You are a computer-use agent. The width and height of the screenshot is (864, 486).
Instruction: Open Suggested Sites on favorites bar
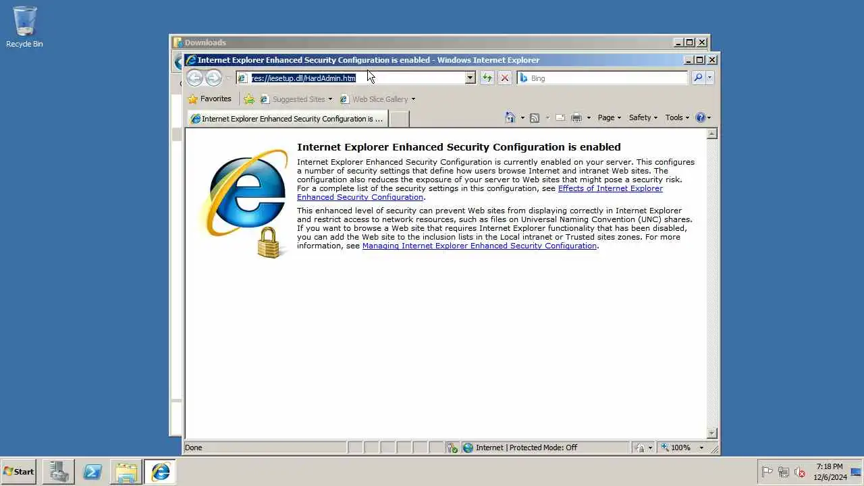coord(296,99)
